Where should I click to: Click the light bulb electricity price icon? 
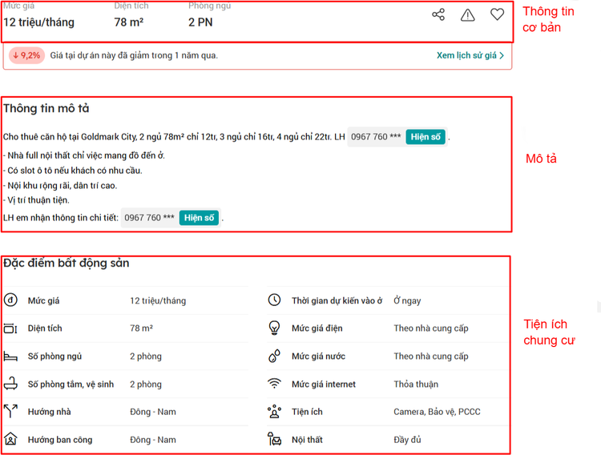(275, 328)
